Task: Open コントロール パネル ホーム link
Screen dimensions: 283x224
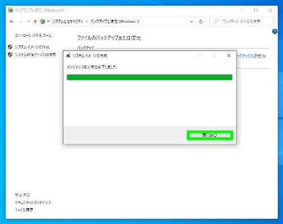Action: pyautogui.click(x=33, y=35)
